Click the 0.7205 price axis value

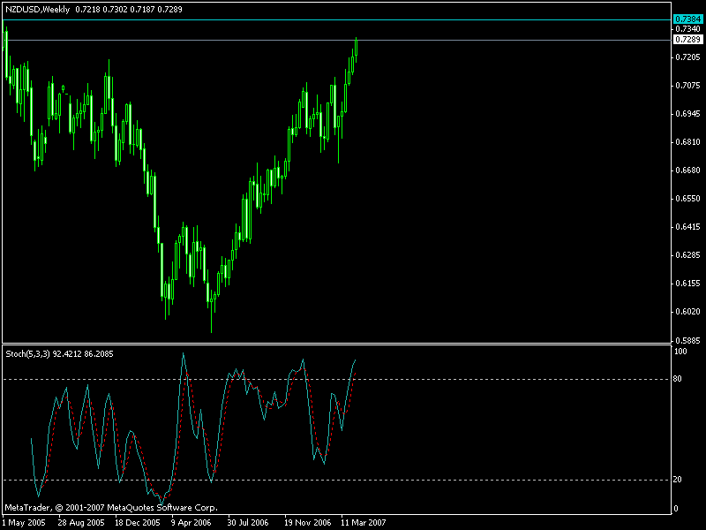point(688,57)
